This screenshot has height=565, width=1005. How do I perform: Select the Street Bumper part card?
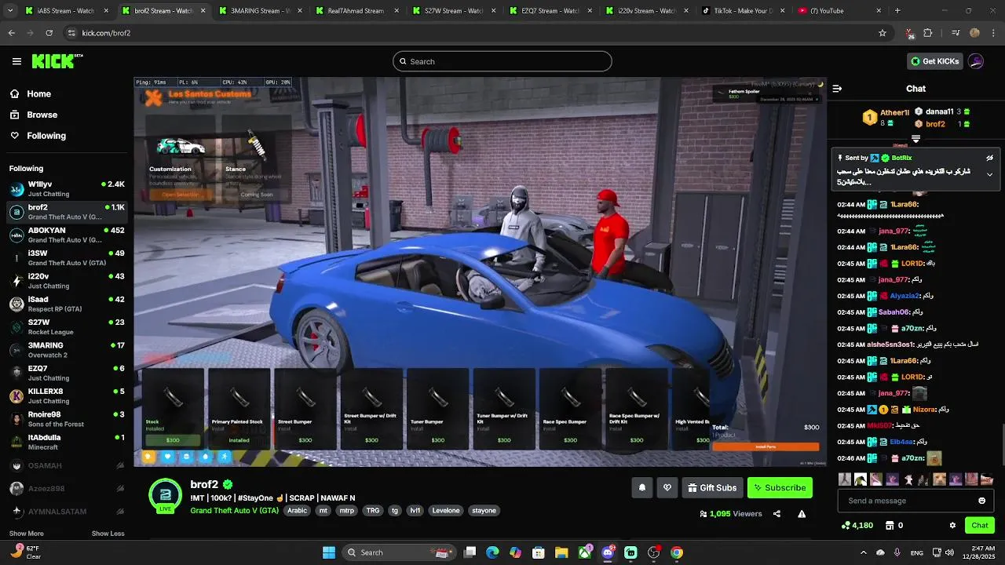tap(305, 408)
